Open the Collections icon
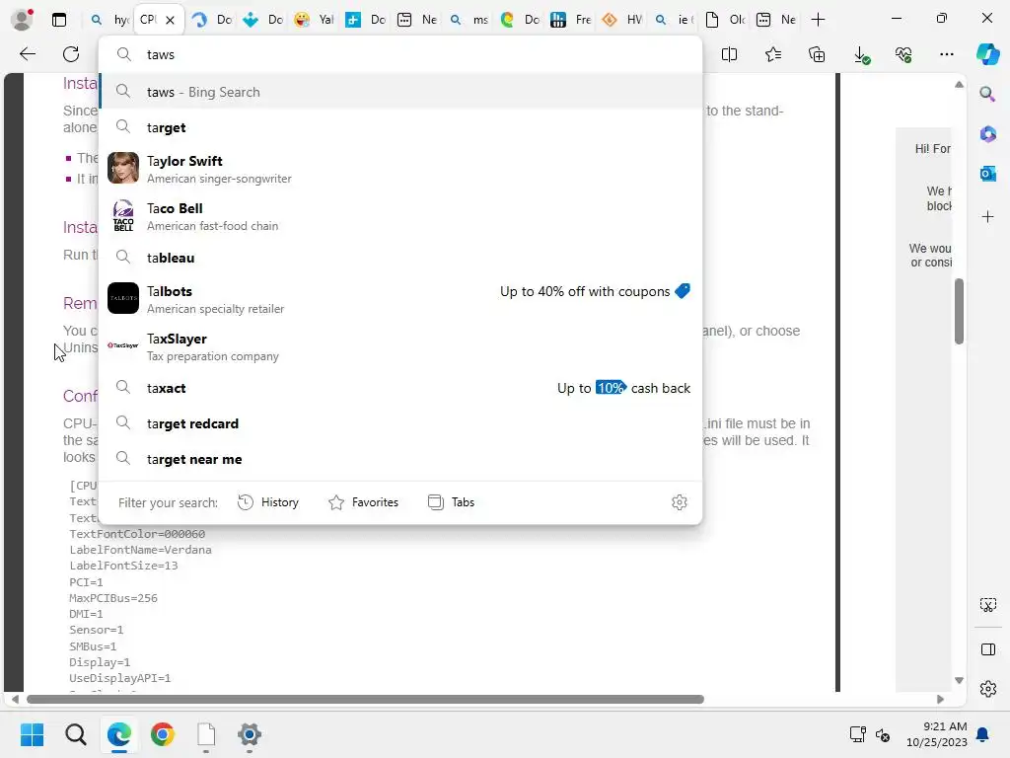The width and height of the screenshot is (1010, 758). coord(817,55)
